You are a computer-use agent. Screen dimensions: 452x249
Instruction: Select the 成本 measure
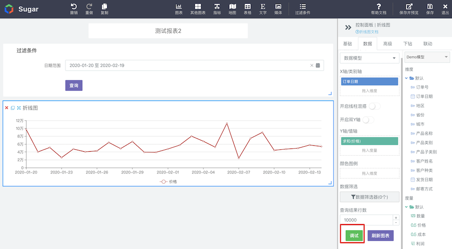421,234
